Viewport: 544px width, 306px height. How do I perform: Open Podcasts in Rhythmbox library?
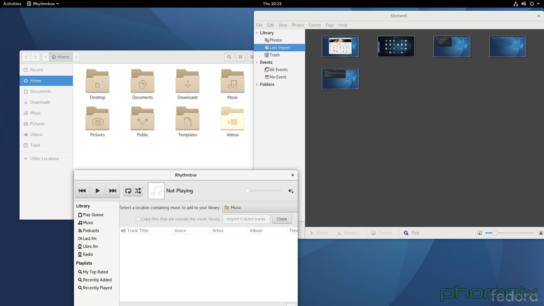[91, 230]
